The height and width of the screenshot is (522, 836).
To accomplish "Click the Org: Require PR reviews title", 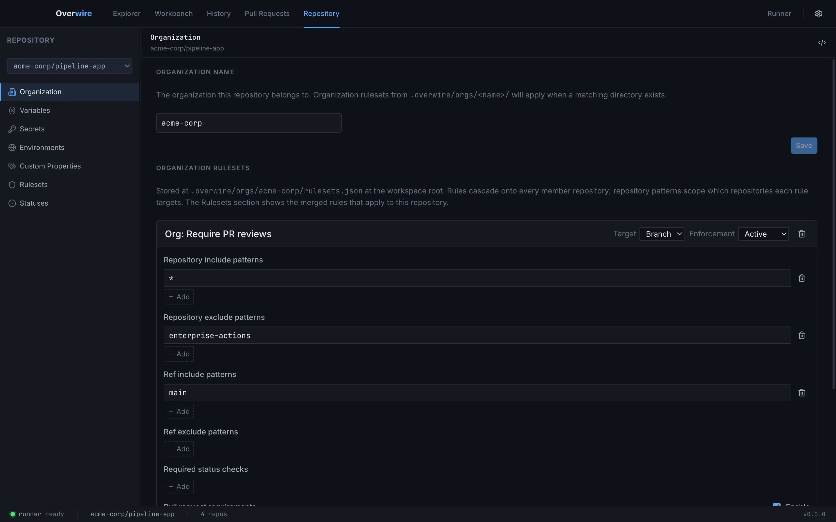I will tap(218, 234).
